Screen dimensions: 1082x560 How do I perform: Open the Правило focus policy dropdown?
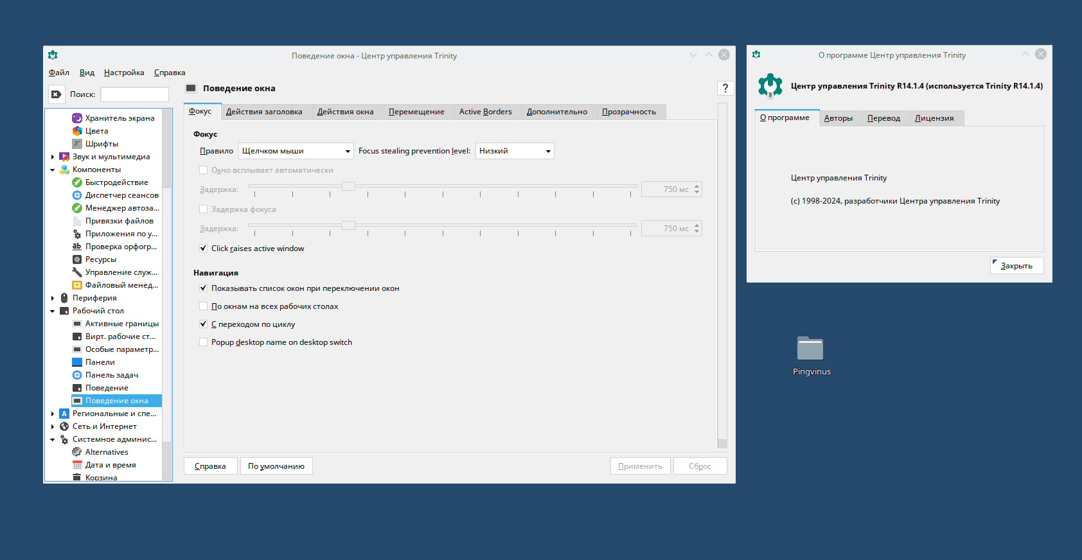(x=296, y=151)
